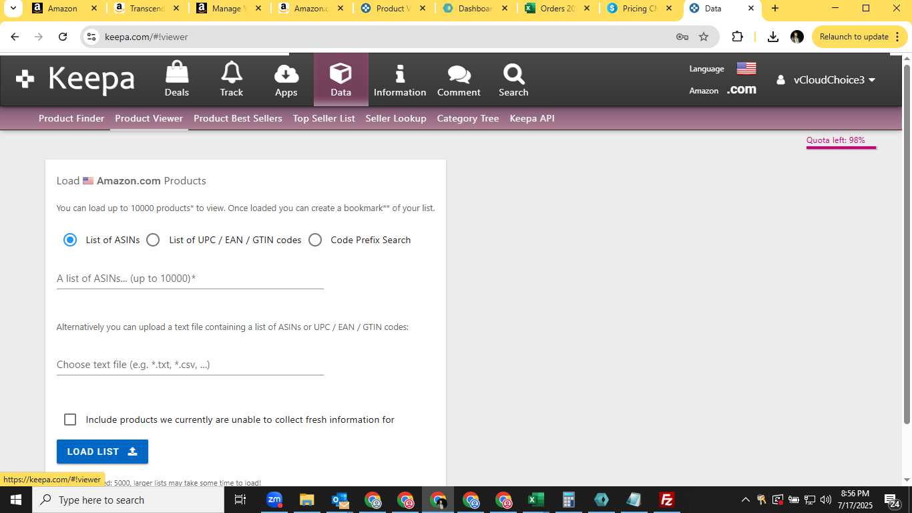This screenshot has height=513, width=912.
Task: Open the Apps cloud download icon
Action: tap(286, 73)
